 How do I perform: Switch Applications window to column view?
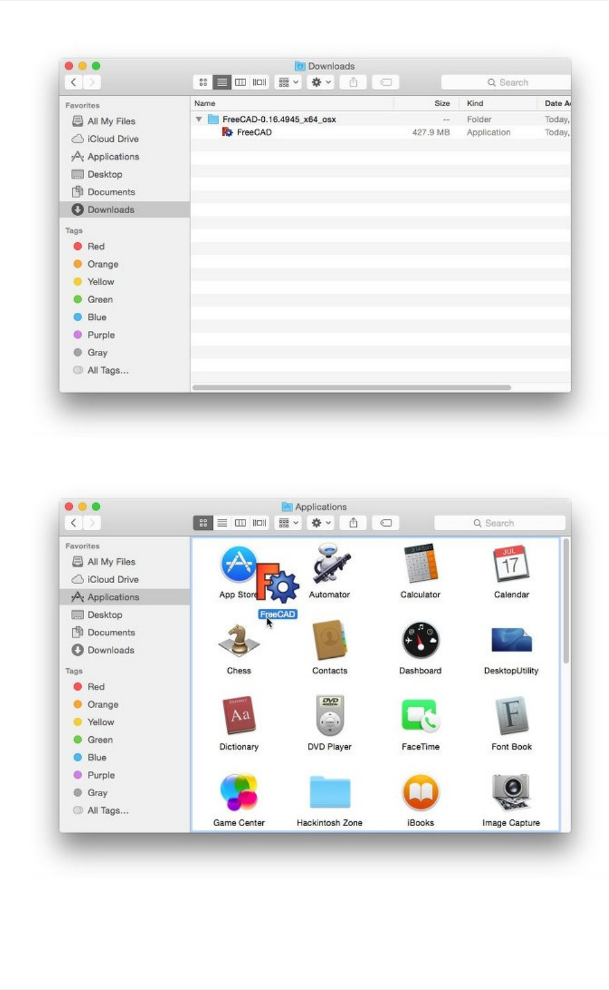(240, 523)
